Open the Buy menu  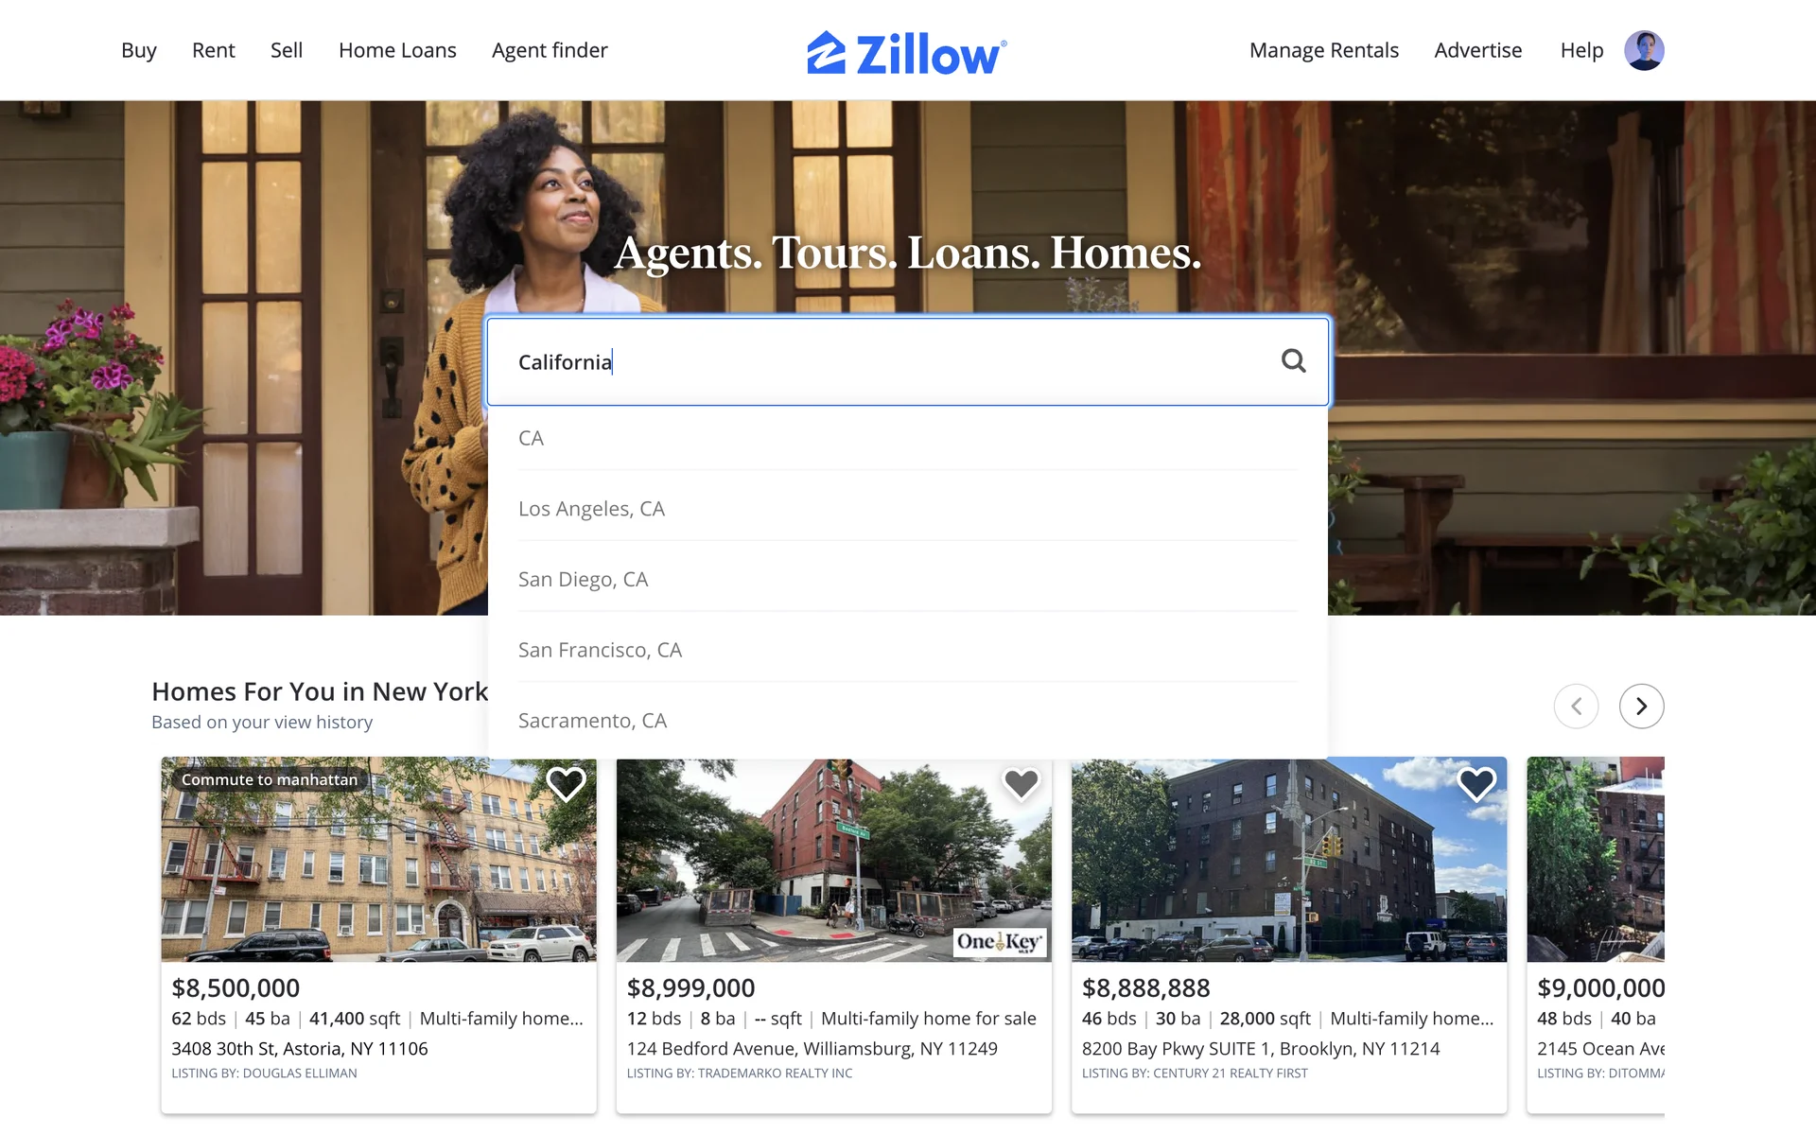pyautogui.click(x=138, y=50)
